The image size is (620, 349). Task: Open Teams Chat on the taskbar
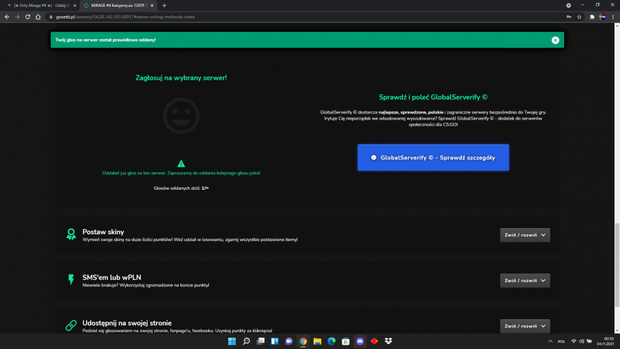click(289, 341)
